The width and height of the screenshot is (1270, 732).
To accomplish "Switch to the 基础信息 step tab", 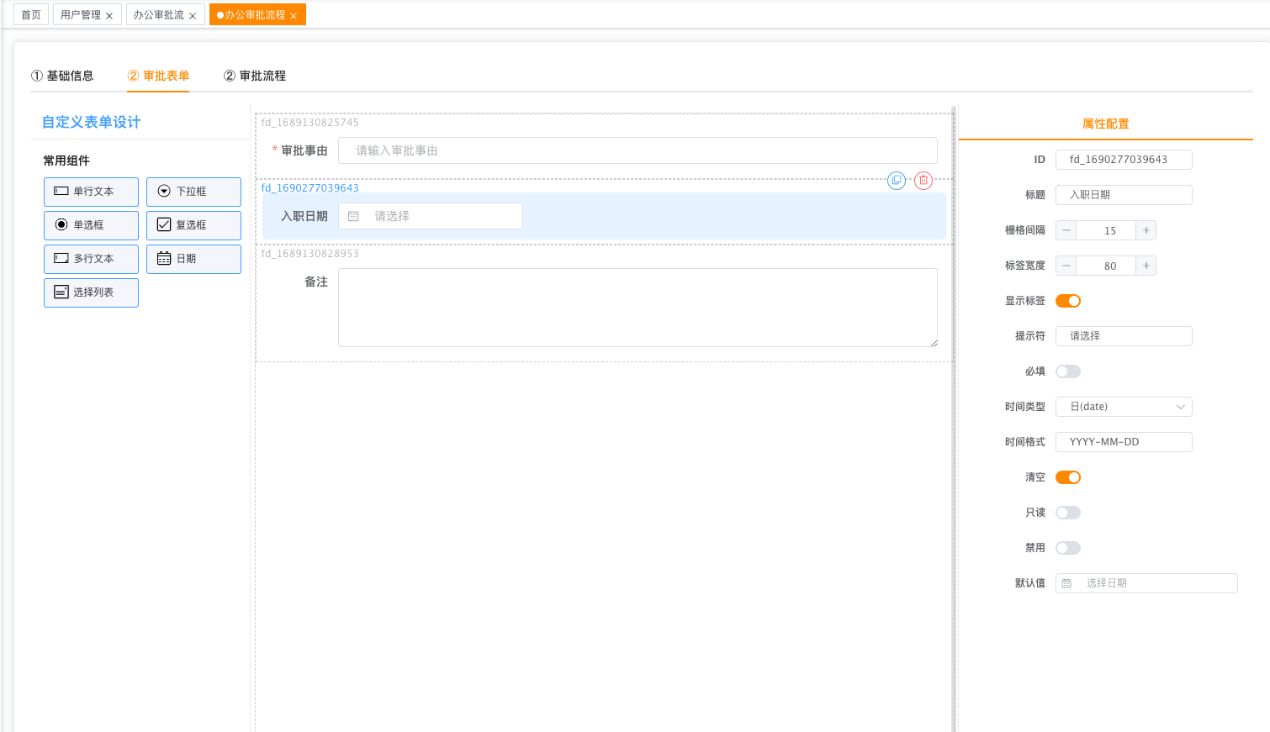I will click(63, 76).
